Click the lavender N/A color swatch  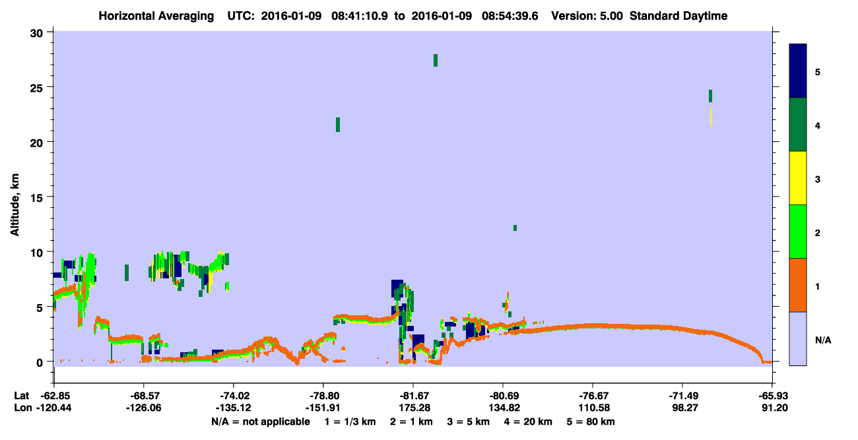tap(798, 338)
